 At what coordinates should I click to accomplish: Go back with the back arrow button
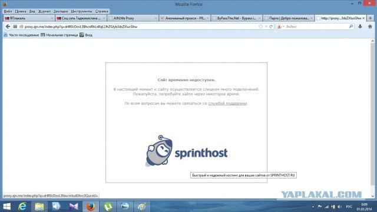click(x=8, y=26)
